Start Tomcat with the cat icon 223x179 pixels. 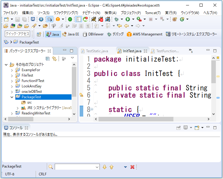(94, 19)
